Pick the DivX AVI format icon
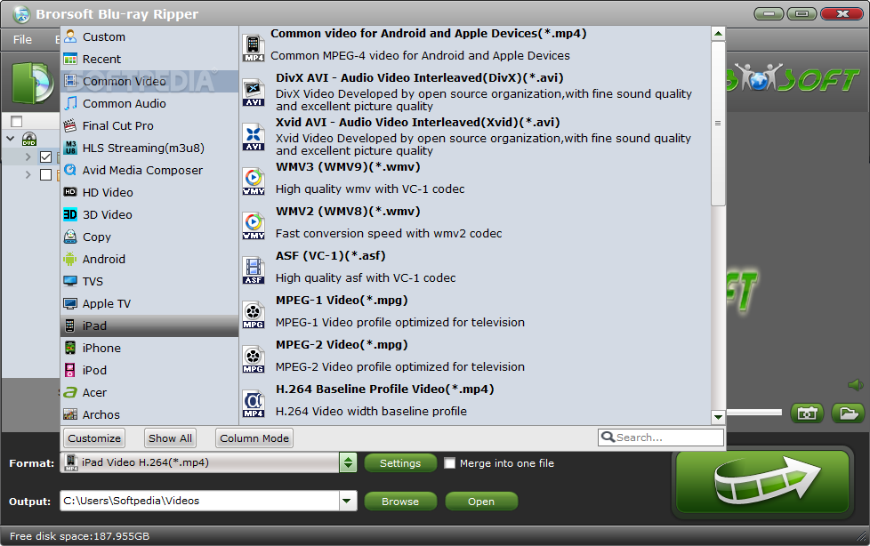 [254, 92]
